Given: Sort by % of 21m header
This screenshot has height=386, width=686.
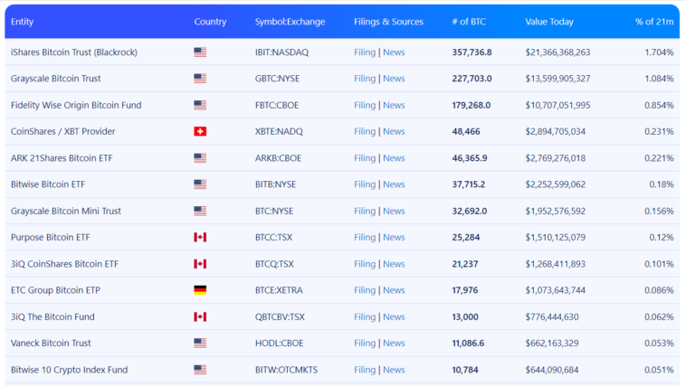Looking at the screenshot, I should (x=654, y=22).
